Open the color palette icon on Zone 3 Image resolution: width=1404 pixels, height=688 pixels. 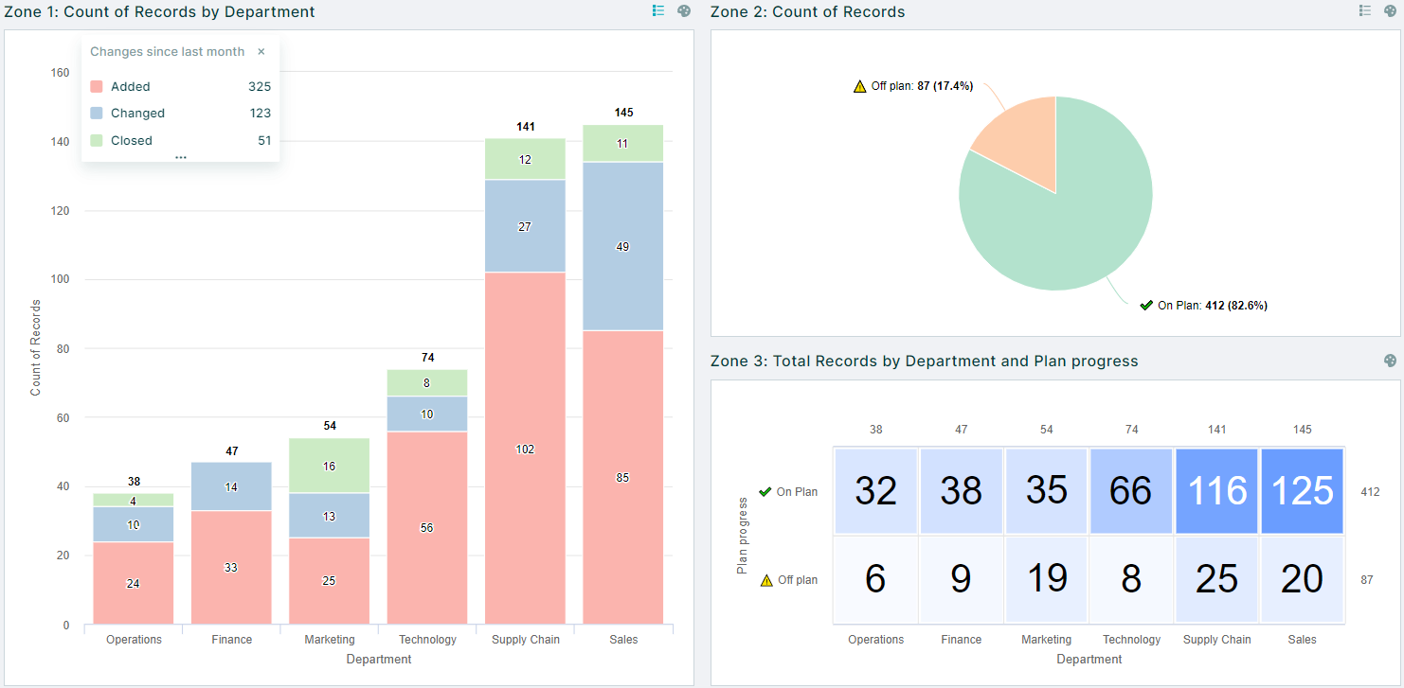1390,361
